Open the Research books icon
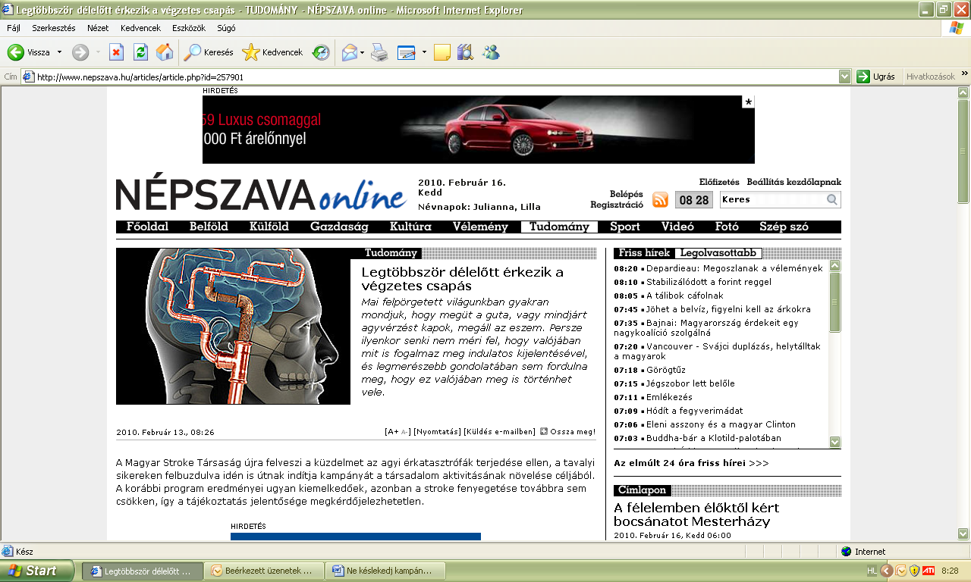The height and width of the screenshot is (582, 971). (x=465, y=52)
